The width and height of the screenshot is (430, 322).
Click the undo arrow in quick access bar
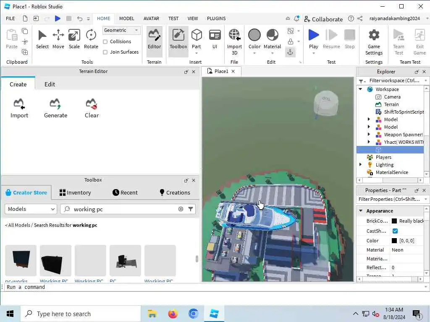79,18
